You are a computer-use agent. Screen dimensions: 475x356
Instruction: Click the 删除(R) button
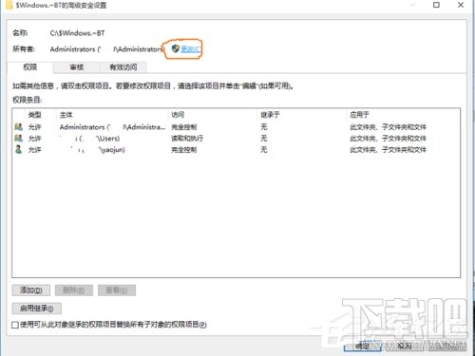(x=74, y=290)
